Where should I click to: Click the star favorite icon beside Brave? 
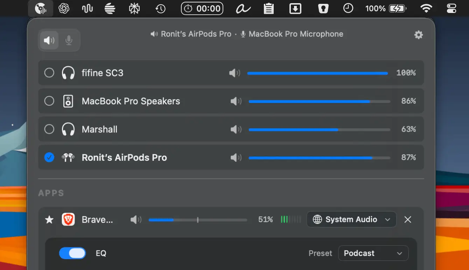tap(49, 220)
